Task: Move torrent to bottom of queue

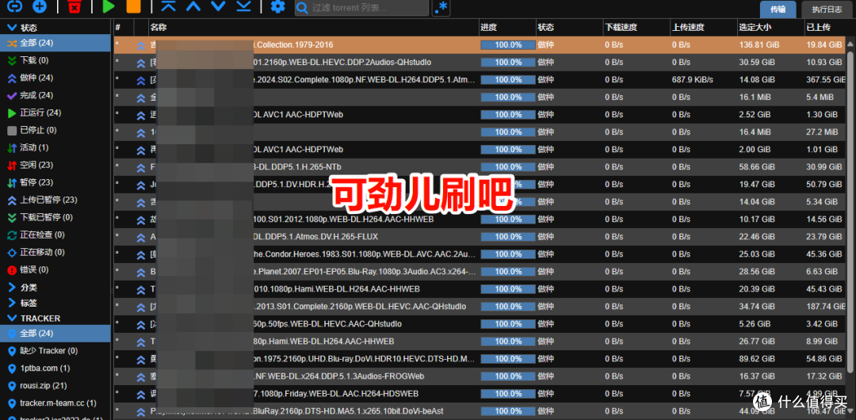Action: pos(243,6)
